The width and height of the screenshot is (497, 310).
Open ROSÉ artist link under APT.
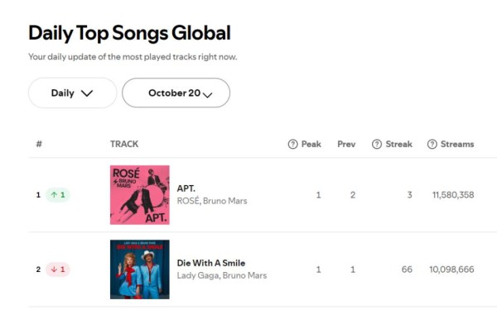188,201
